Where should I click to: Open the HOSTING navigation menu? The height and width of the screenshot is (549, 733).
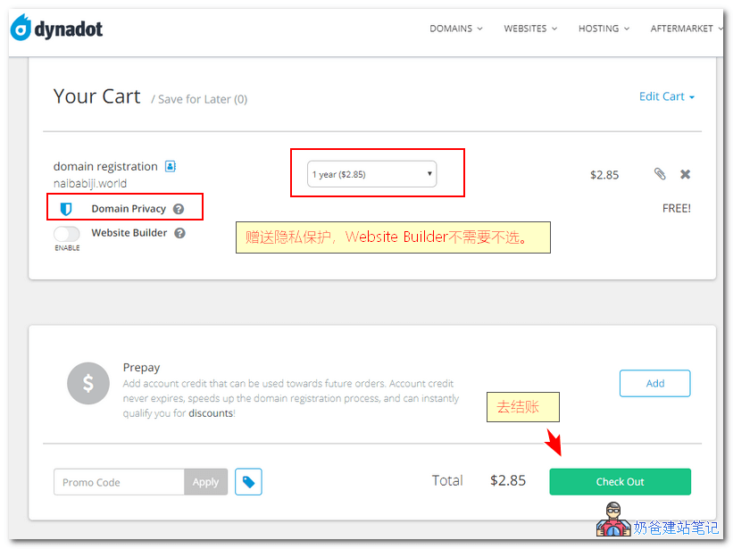coord(603,29)
